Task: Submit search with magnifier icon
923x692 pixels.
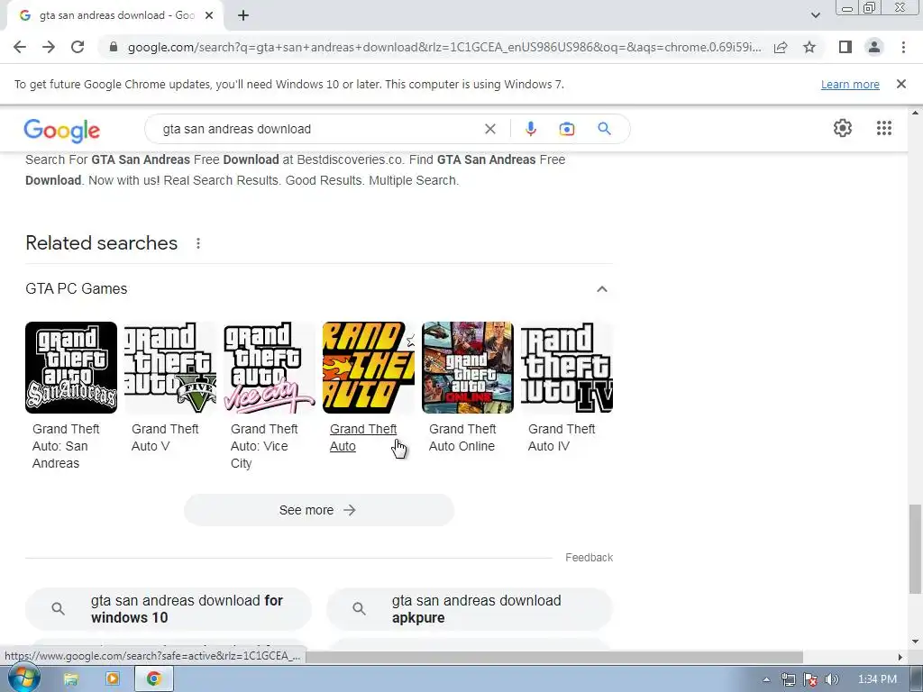Action: [x=604, y=129]
